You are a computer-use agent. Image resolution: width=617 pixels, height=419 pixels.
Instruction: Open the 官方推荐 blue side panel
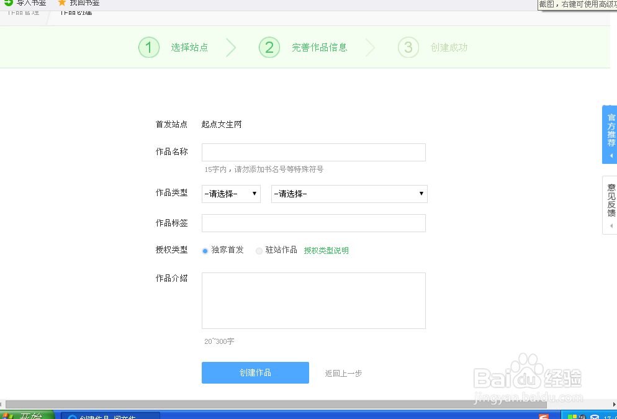pyautogui.click(x=610, y=130)
